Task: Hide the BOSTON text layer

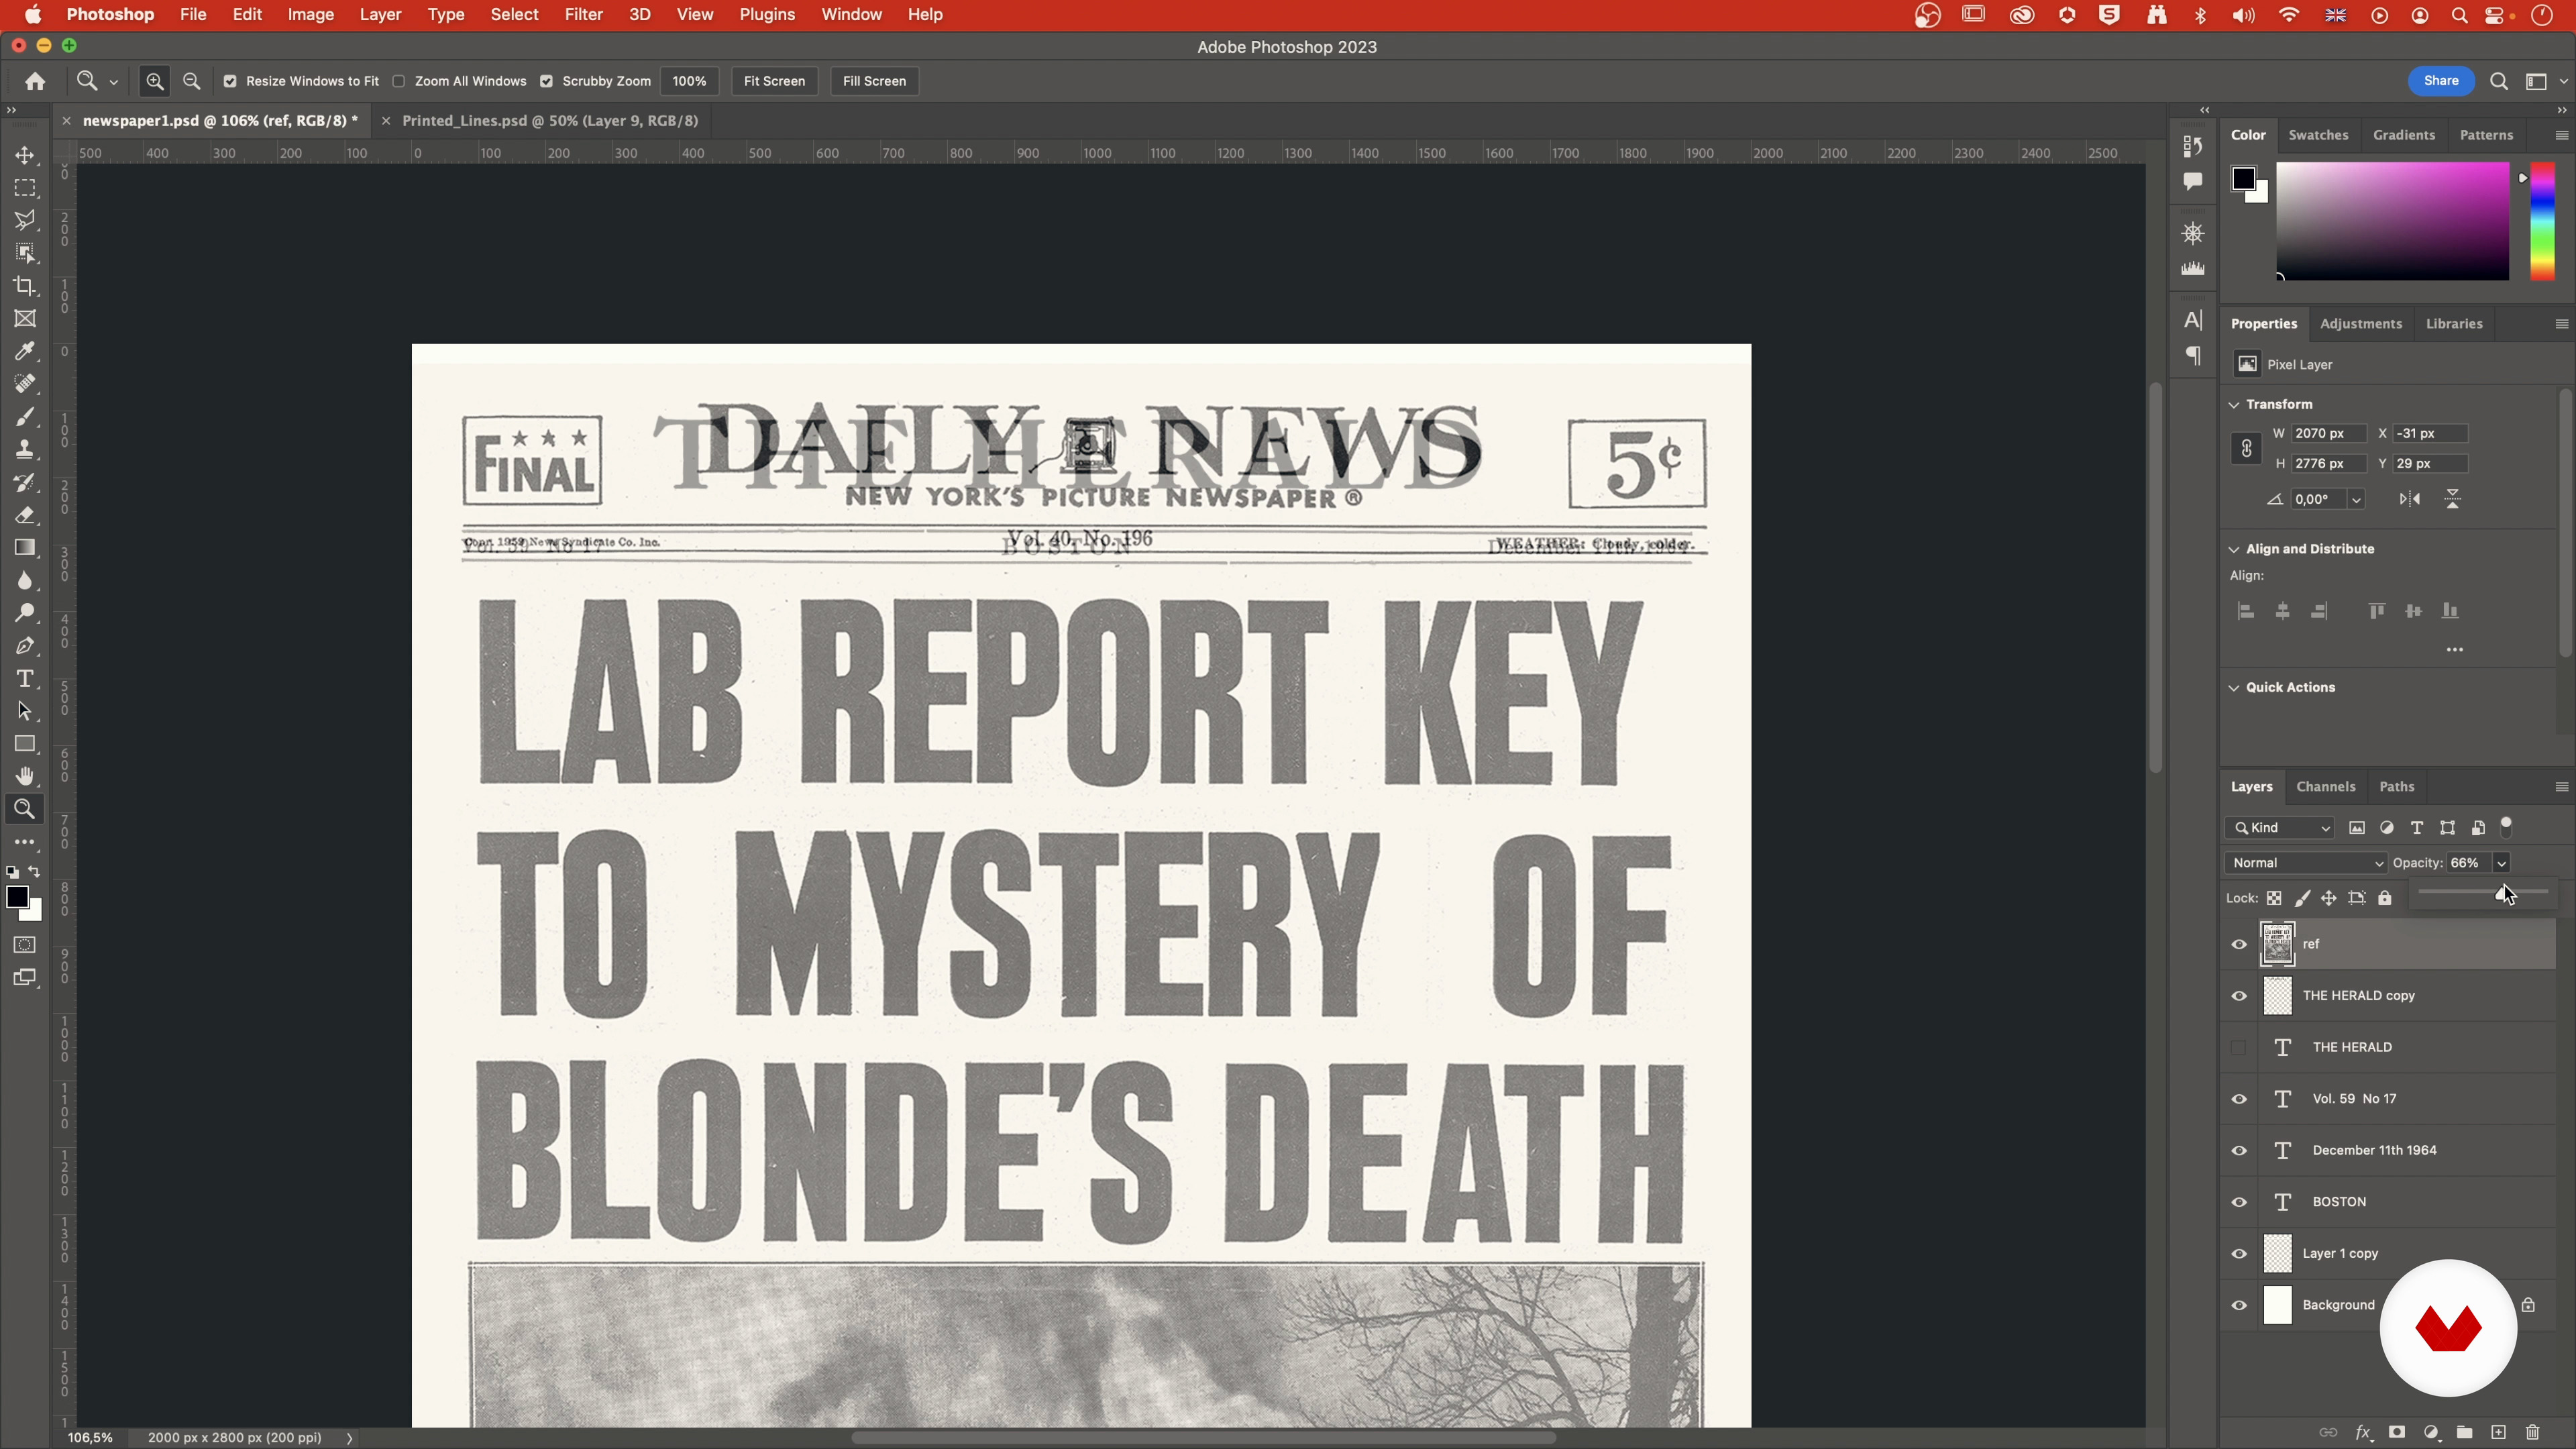Action: 2239,1202
